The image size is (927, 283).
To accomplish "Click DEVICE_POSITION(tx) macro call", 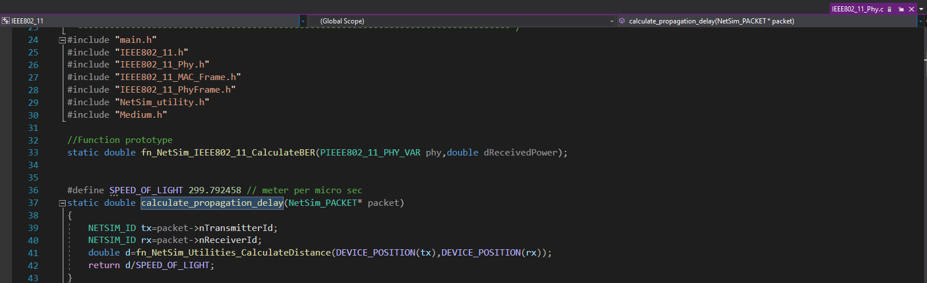I will [x=386, y=253].
